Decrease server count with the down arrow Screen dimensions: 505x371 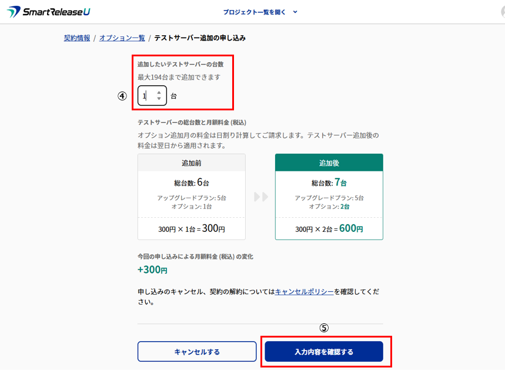coord(159,99)
